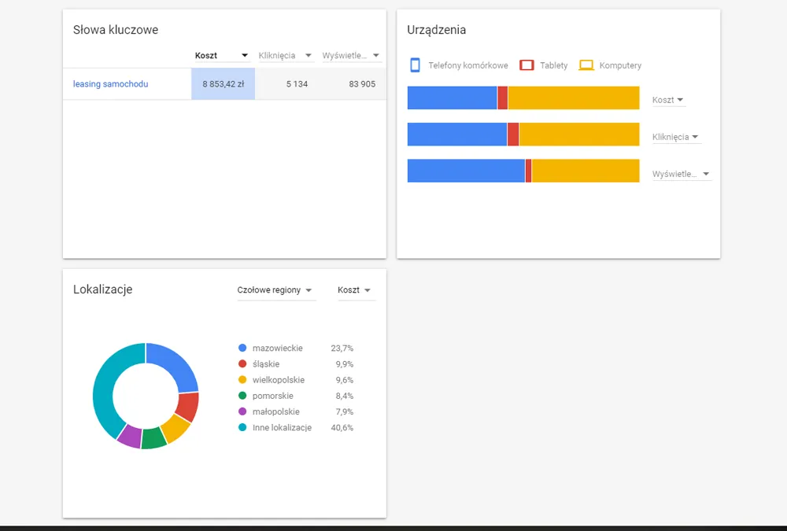Click the blue mobile segment of the Wyświetlenia bar
The height and width of the screenshot is (531, 787).
coord(466,171)
